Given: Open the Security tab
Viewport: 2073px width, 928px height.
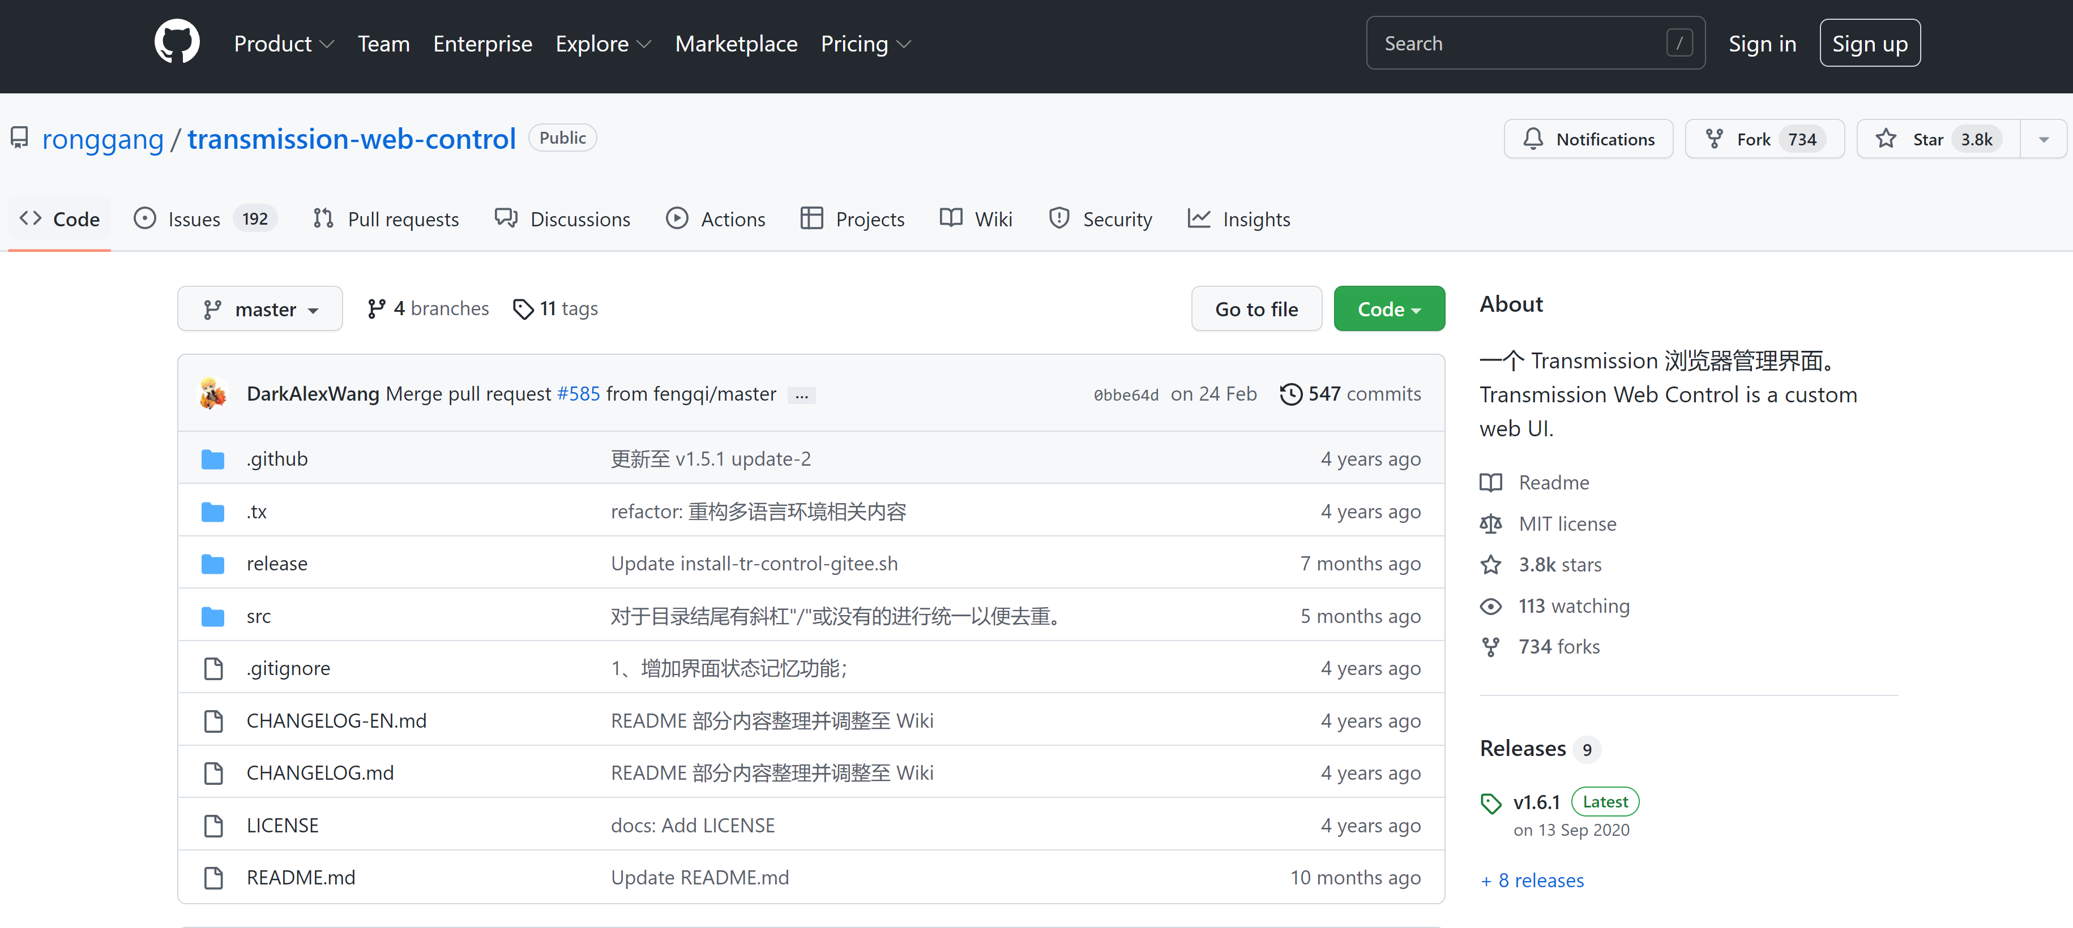Looking at the screenshot, I should pyautogui.click(x=1101, y=219).
